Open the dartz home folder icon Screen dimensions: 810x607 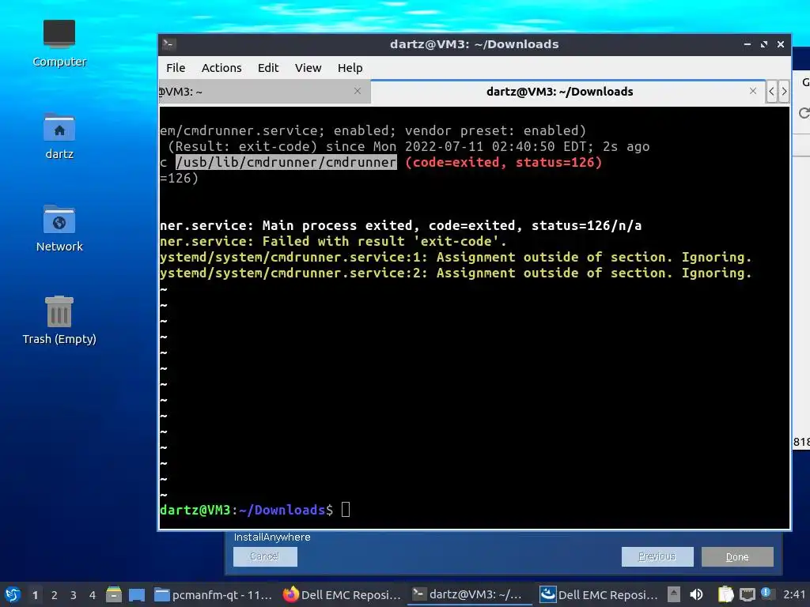pyautogui.click(x=59, y=136)
